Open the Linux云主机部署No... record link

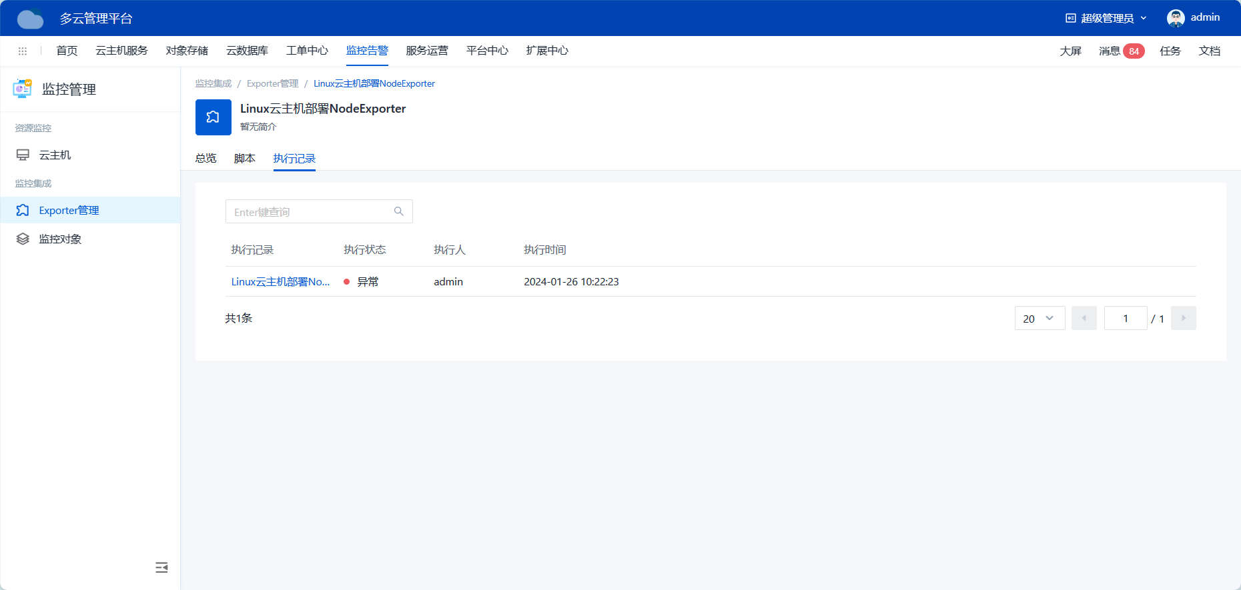click(x=280, y=282)
